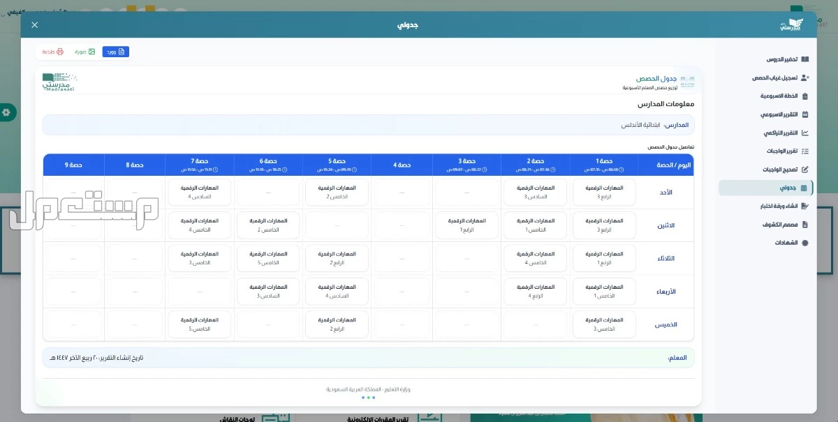
Task: Click the Sunday period 1 الرابع 3 class card
Action: 604,192
